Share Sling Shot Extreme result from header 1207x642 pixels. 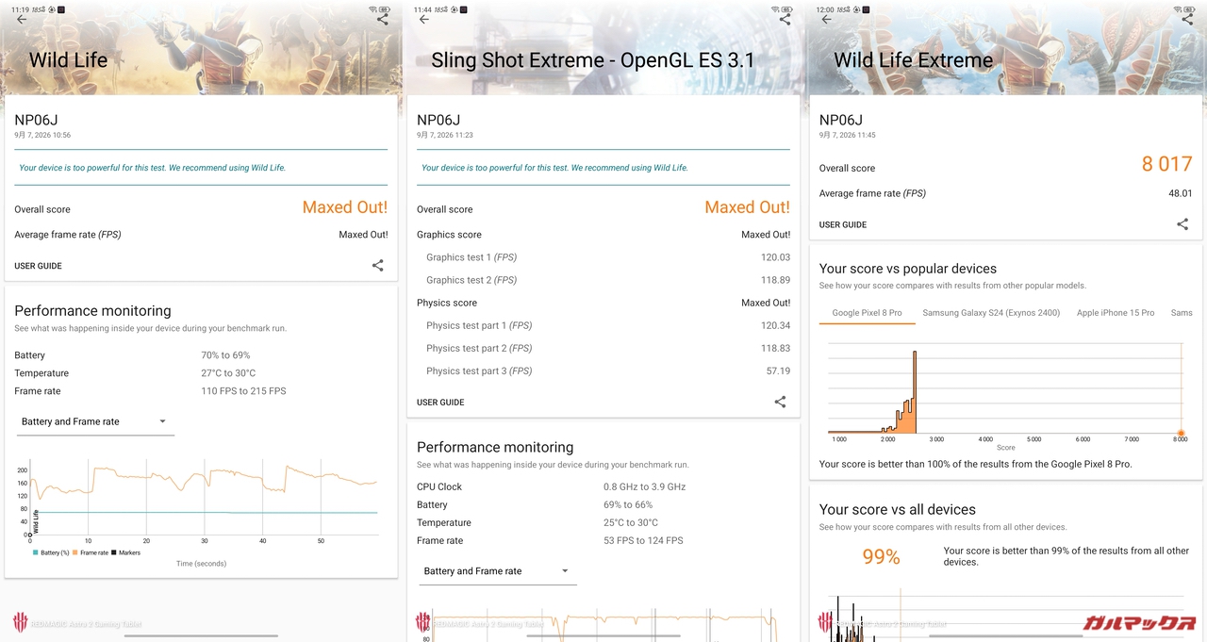785,19
